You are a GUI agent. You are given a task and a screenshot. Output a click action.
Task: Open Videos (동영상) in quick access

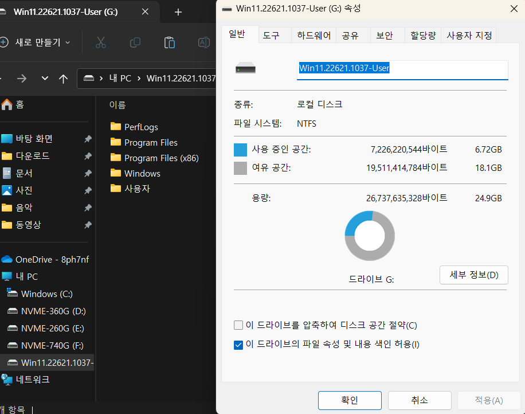click(x=21, y=225)
